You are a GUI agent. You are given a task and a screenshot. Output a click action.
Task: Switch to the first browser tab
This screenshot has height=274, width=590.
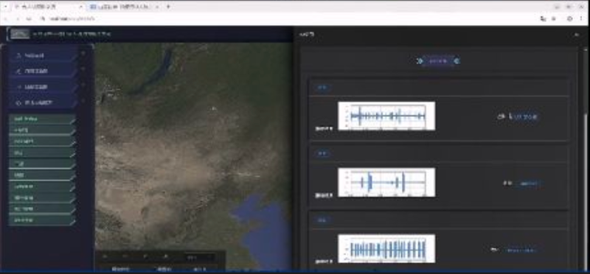46,7
